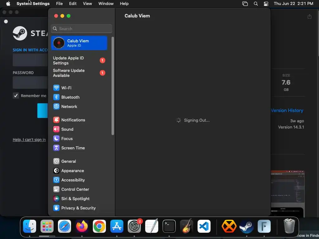The image size is (319, 239).
Task: Open Steam from the Dock
Action: click(247, 226)
